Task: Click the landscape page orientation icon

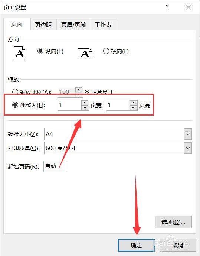Action: pos(85,54)
